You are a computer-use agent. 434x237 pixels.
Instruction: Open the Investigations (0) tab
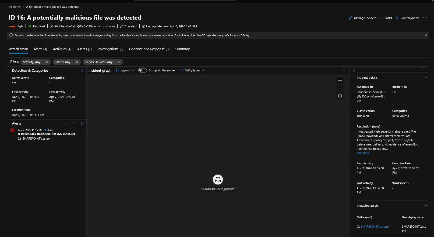click(x=110, y=49)
